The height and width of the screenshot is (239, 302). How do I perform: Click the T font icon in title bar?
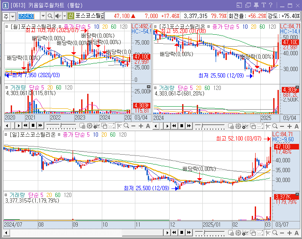(264, 5)
